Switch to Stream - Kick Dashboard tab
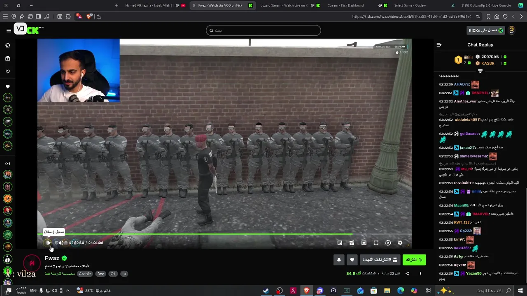The height and width of the screenshot is (296, 527). 357,5
